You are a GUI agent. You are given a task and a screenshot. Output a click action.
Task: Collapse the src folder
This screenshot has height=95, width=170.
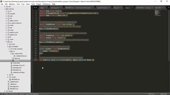[10, 51]
